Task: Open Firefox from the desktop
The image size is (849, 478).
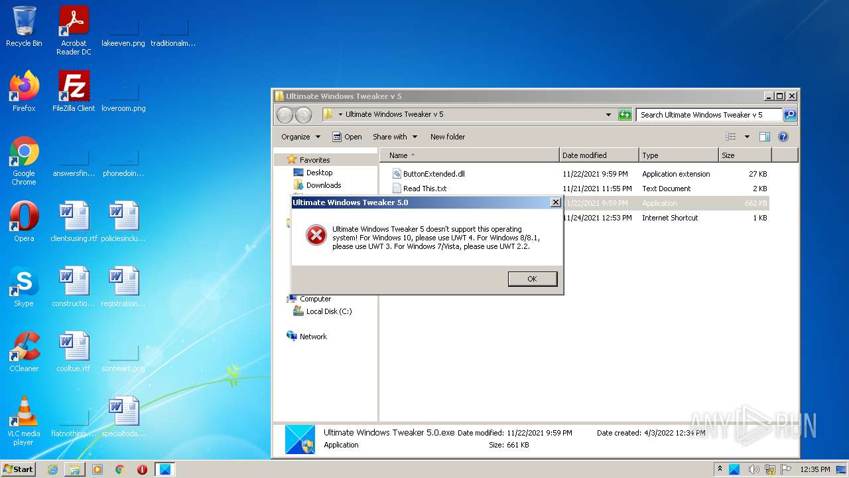Action: pos(24,91)
